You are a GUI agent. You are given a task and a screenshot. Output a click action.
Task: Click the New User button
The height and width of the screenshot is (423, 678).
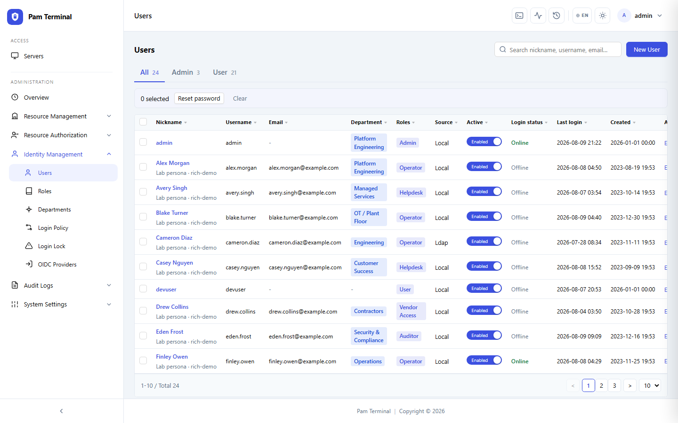(x=646, y=49)
